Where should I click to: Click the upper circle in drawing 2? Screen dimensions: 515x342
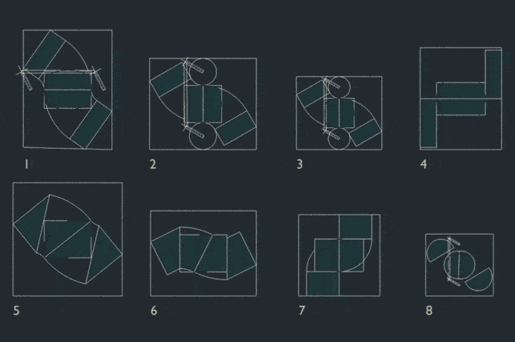click(x=203, y=71)
